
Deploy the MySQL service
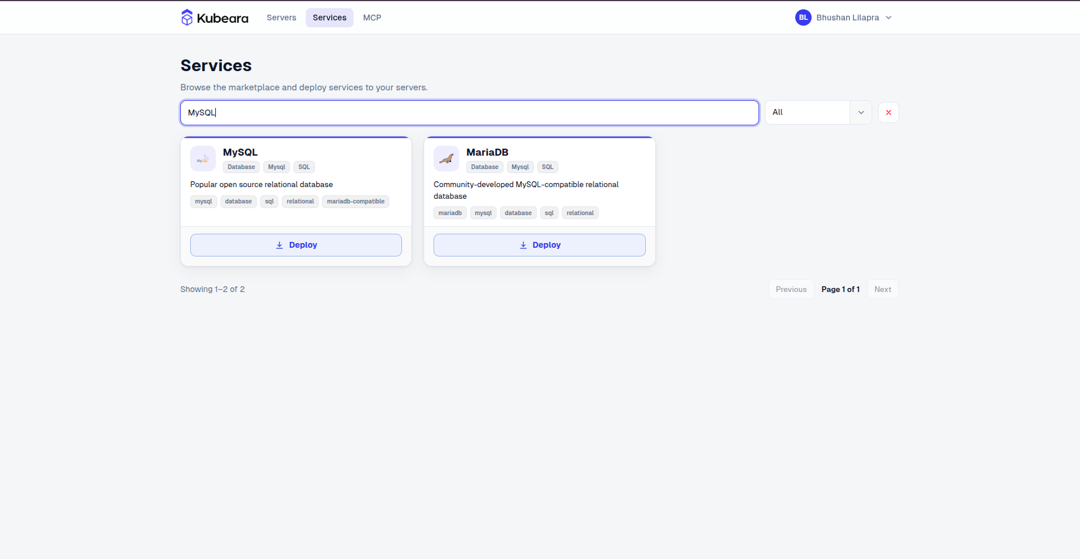[296, 245]
